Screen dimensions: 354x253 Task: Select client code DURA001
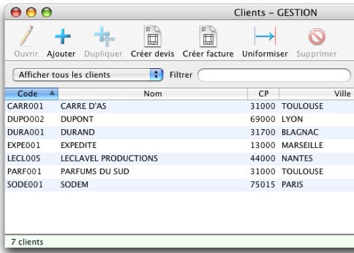tap(25, 132)
